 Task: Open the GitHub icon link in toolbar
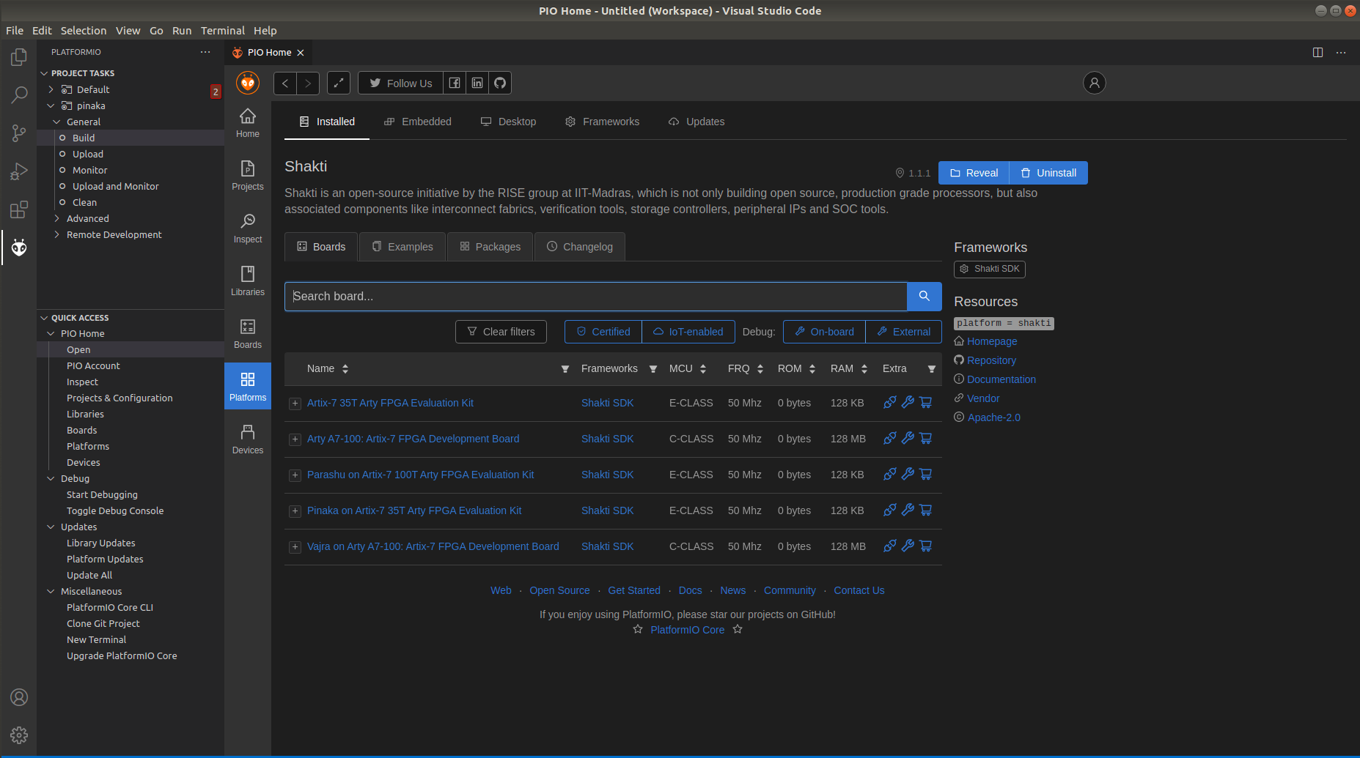click(x=500, y=83)
